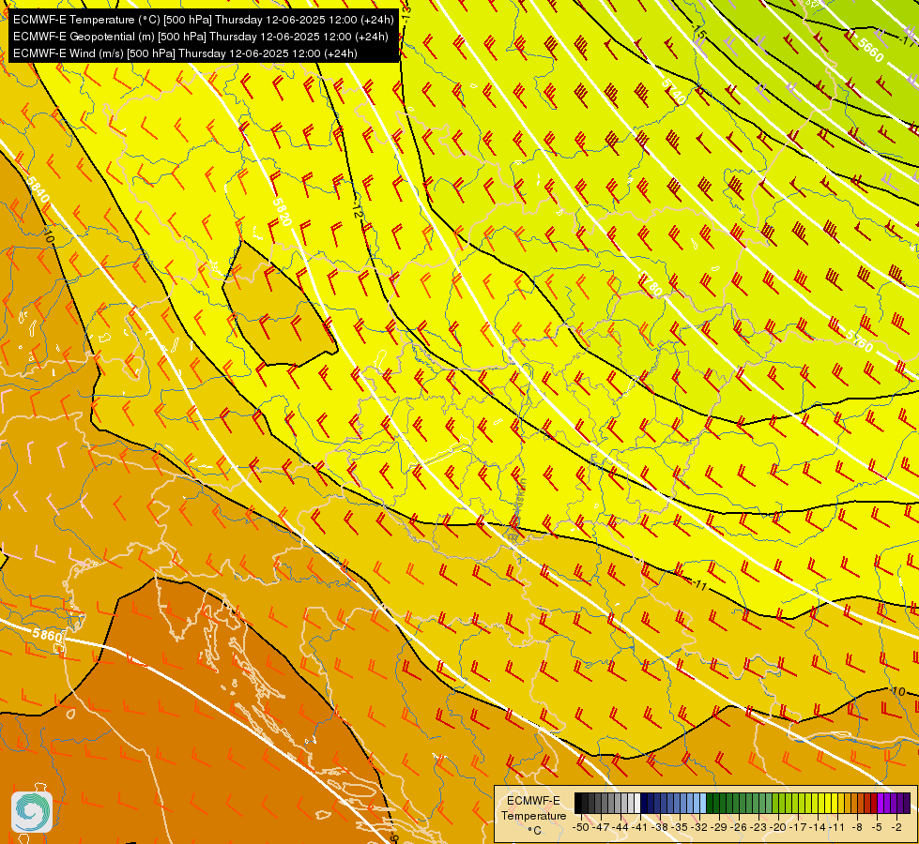Click the -14 legend scale value
This screenshot has height=844, width=919.
[x=819, y=827]
